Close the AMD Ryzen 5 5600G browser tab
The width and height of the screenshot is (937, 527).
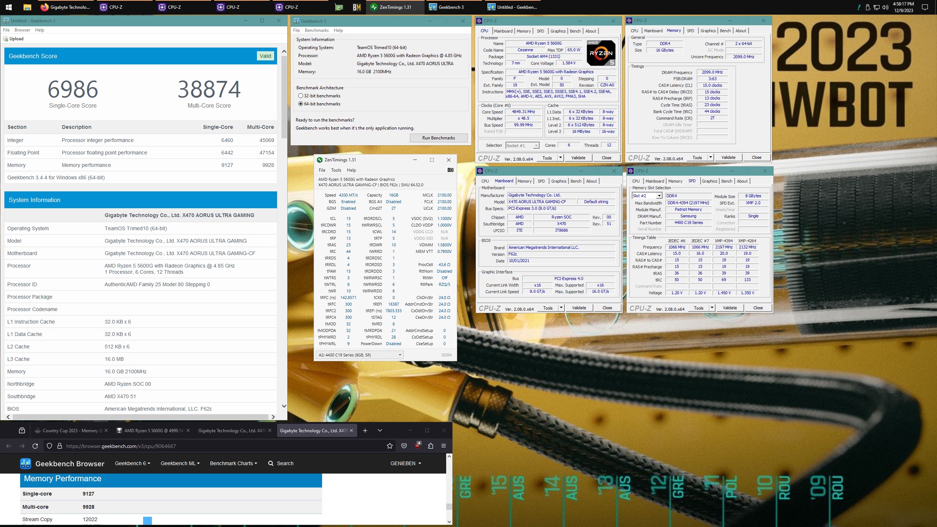188,431
